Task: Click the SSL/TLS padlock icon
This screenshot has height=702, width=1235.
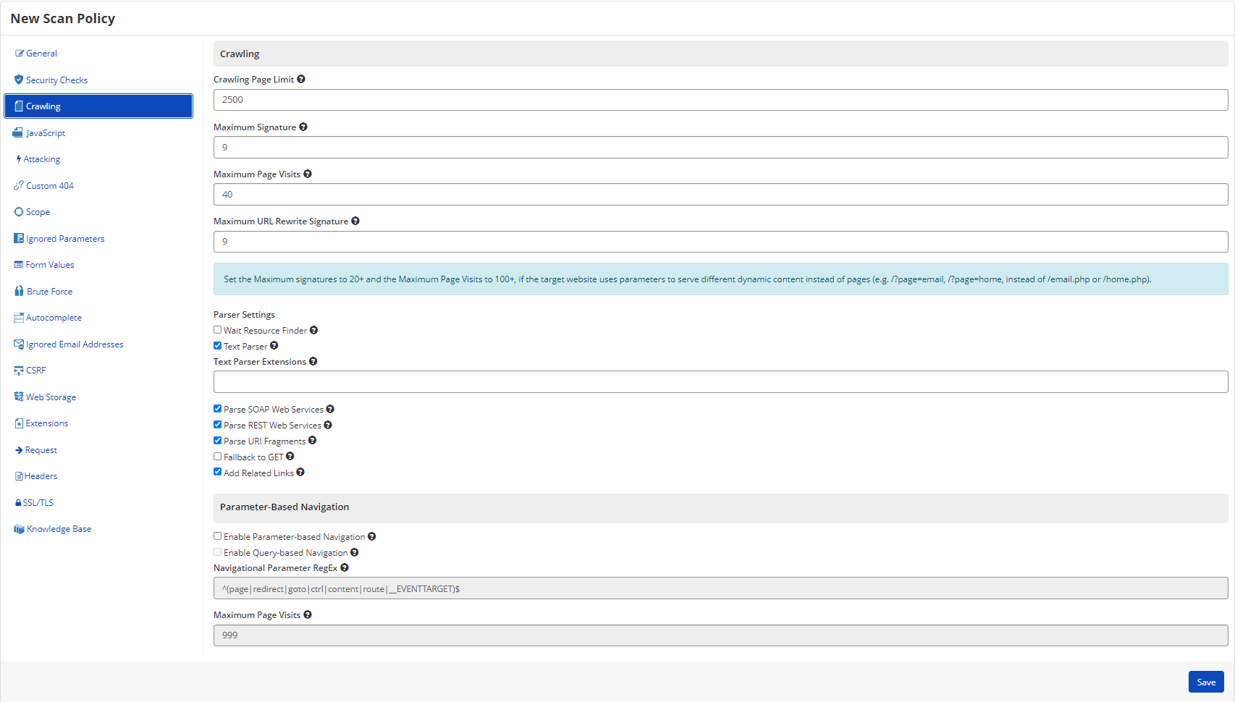Action: click(18, 502)
